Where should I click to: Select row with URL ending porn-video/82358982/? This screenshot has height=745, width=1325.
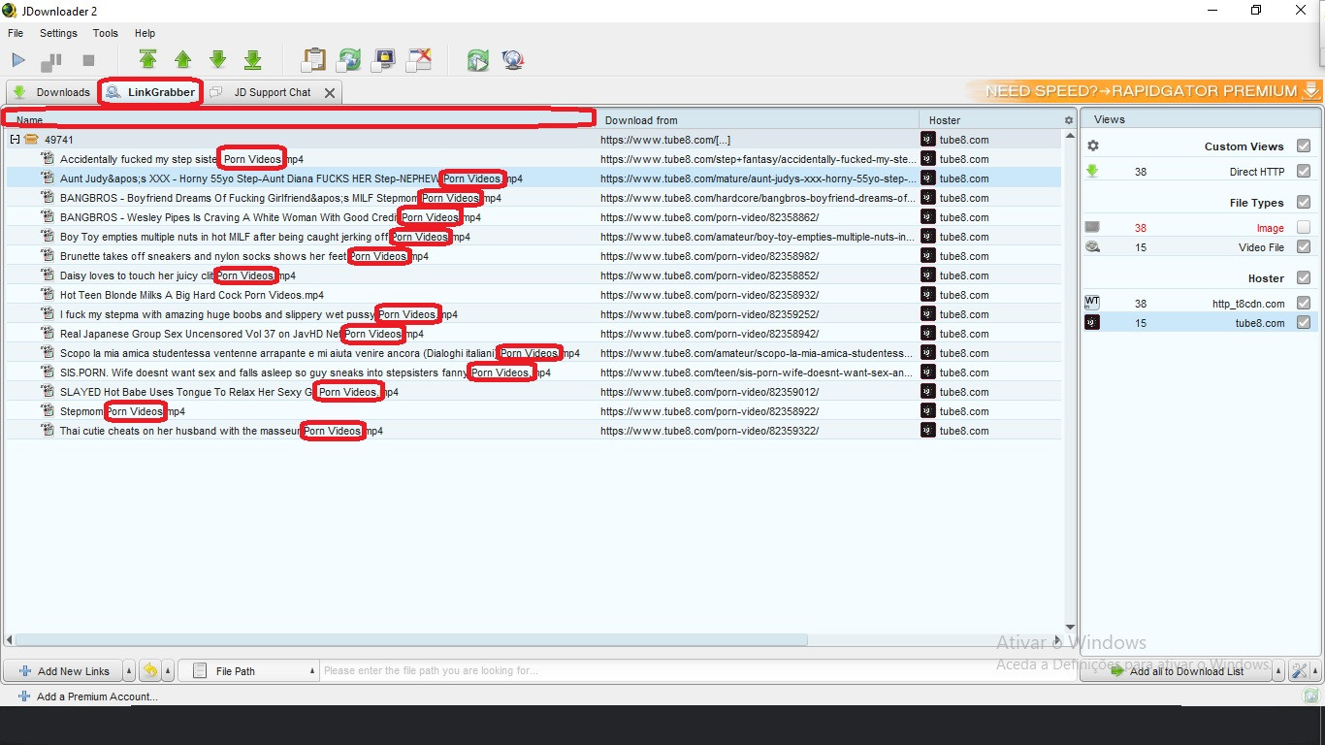[533, 256]
